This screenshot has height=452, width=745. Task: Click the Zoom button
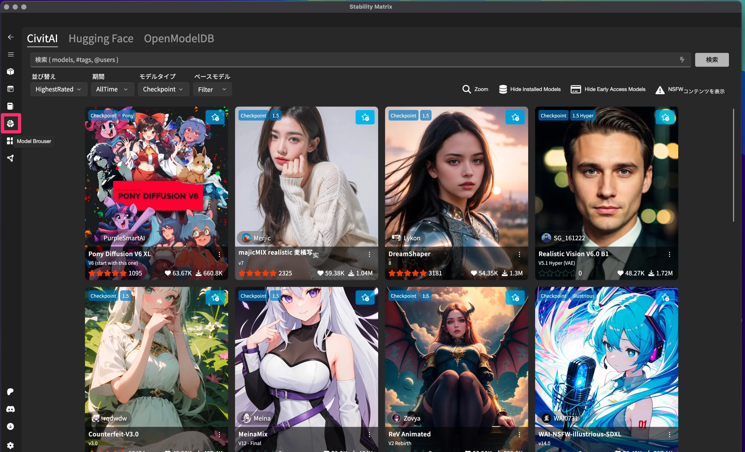click(x=475, y=89)
